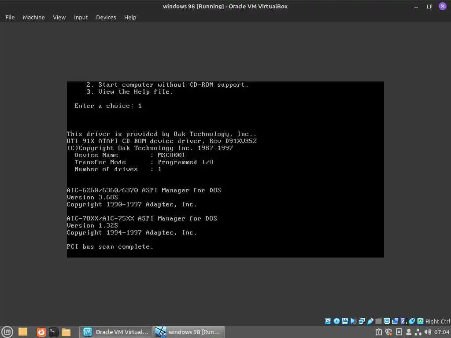Minimize the VirtualBox VM window
The height and width of the screenshot is (338, 451).
[416, 6]
